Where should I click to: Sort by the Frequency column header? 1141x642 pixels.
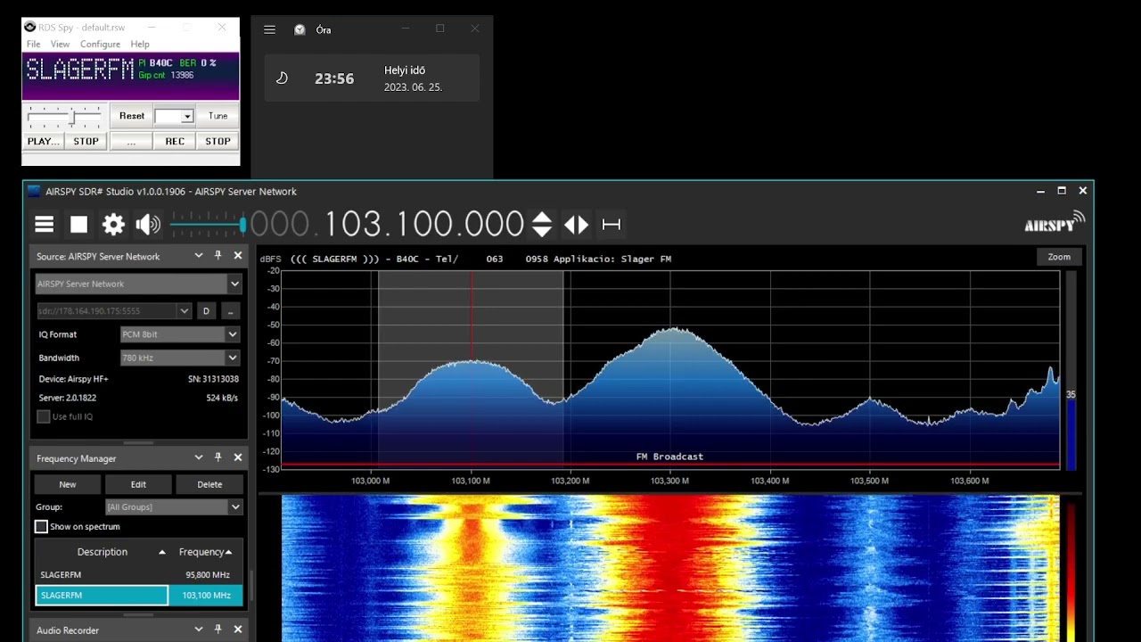pyautogui.click(x=206, y=552)
